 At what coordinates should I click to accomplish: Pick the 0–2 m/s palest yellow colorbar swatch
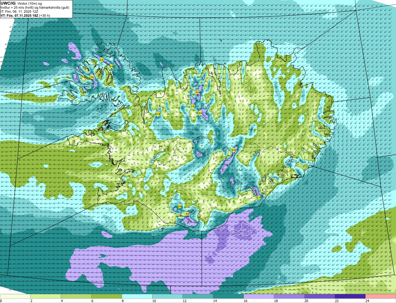click(15, 296)
